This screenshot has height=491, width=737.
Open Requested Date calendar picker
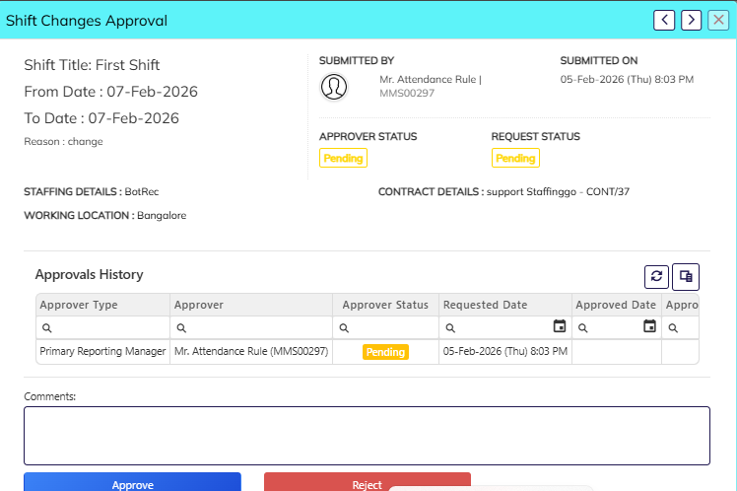coord(559,327)
